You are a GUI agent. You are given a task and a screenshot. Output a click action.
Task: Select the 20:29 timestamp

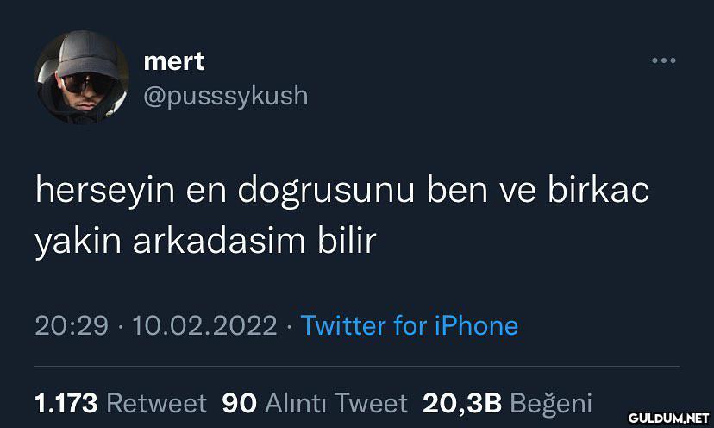72,325
